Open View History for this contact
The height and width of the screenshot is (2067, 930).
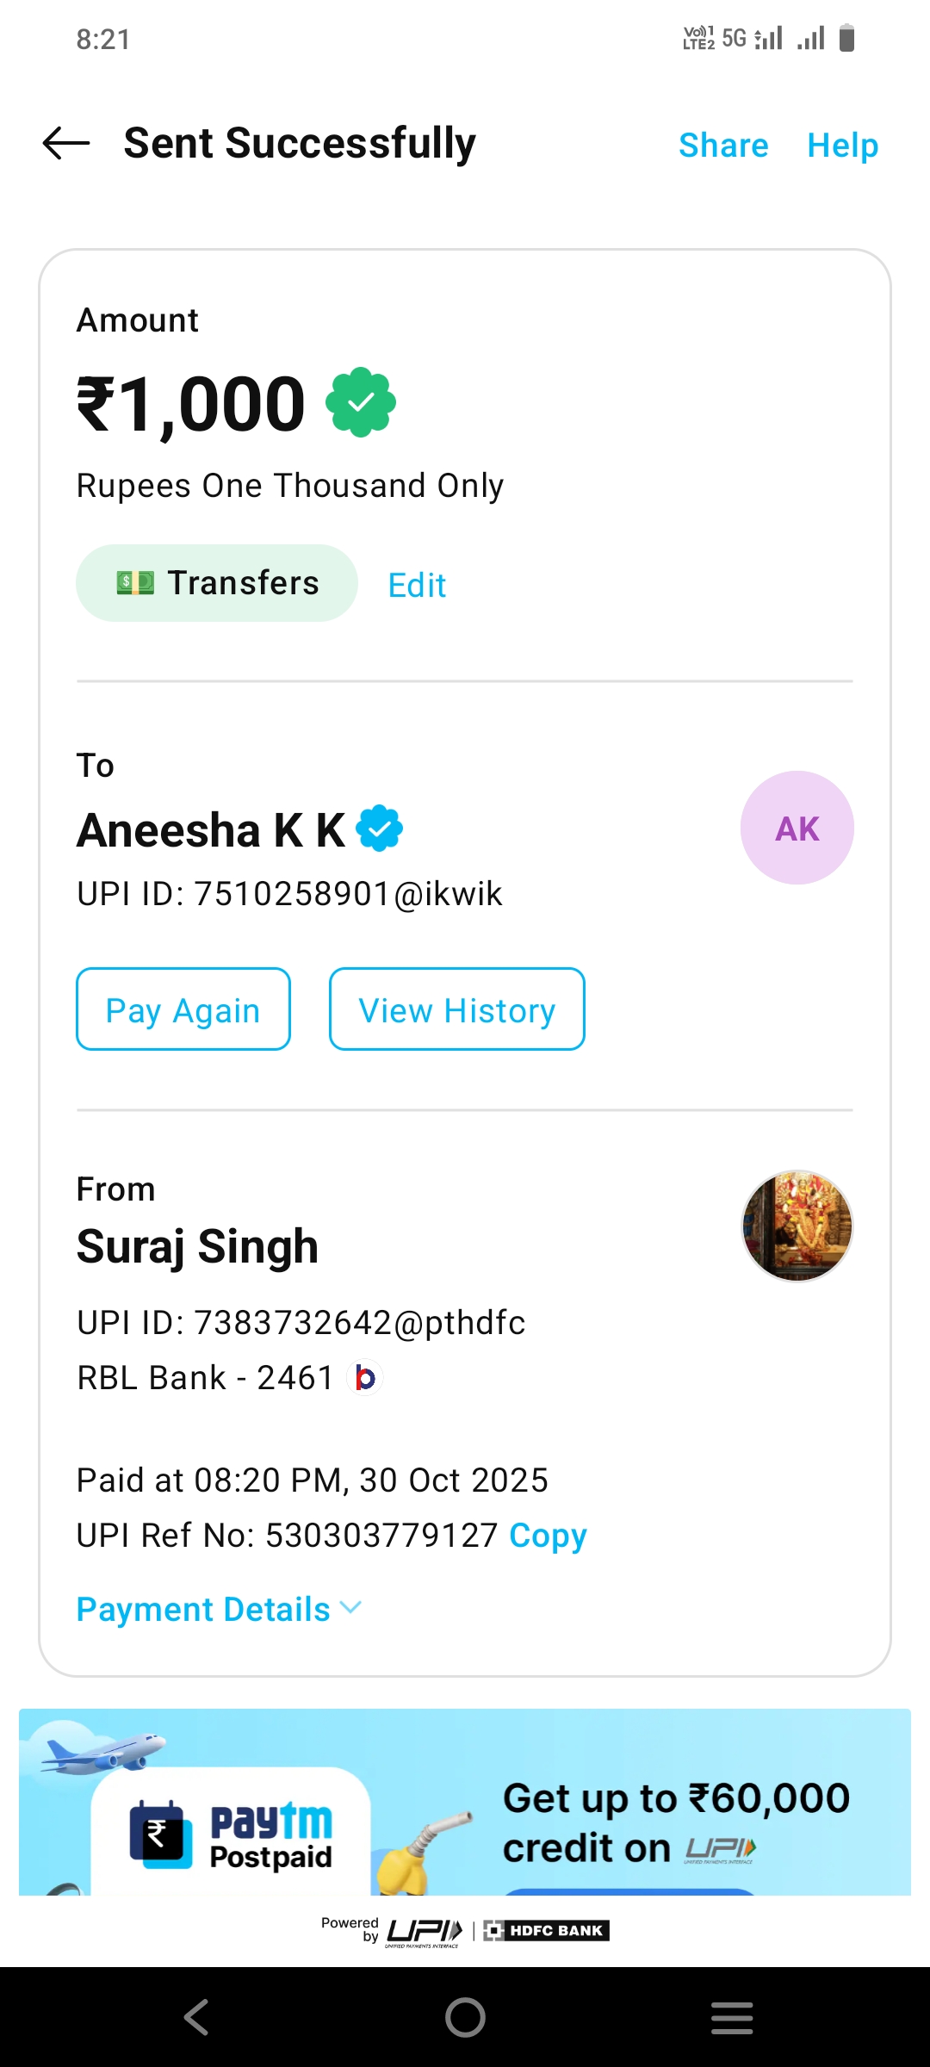pos(456,1009)
